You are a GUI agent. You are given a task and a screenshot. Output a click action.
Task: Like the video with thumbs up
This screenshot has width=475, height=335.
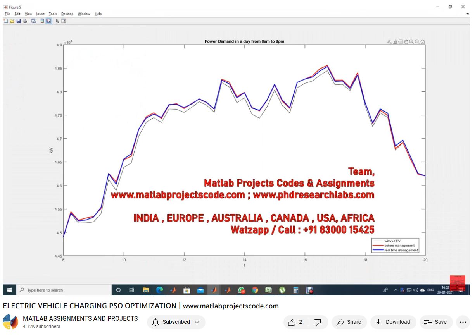pyautogui.click(x=295, y=322)
